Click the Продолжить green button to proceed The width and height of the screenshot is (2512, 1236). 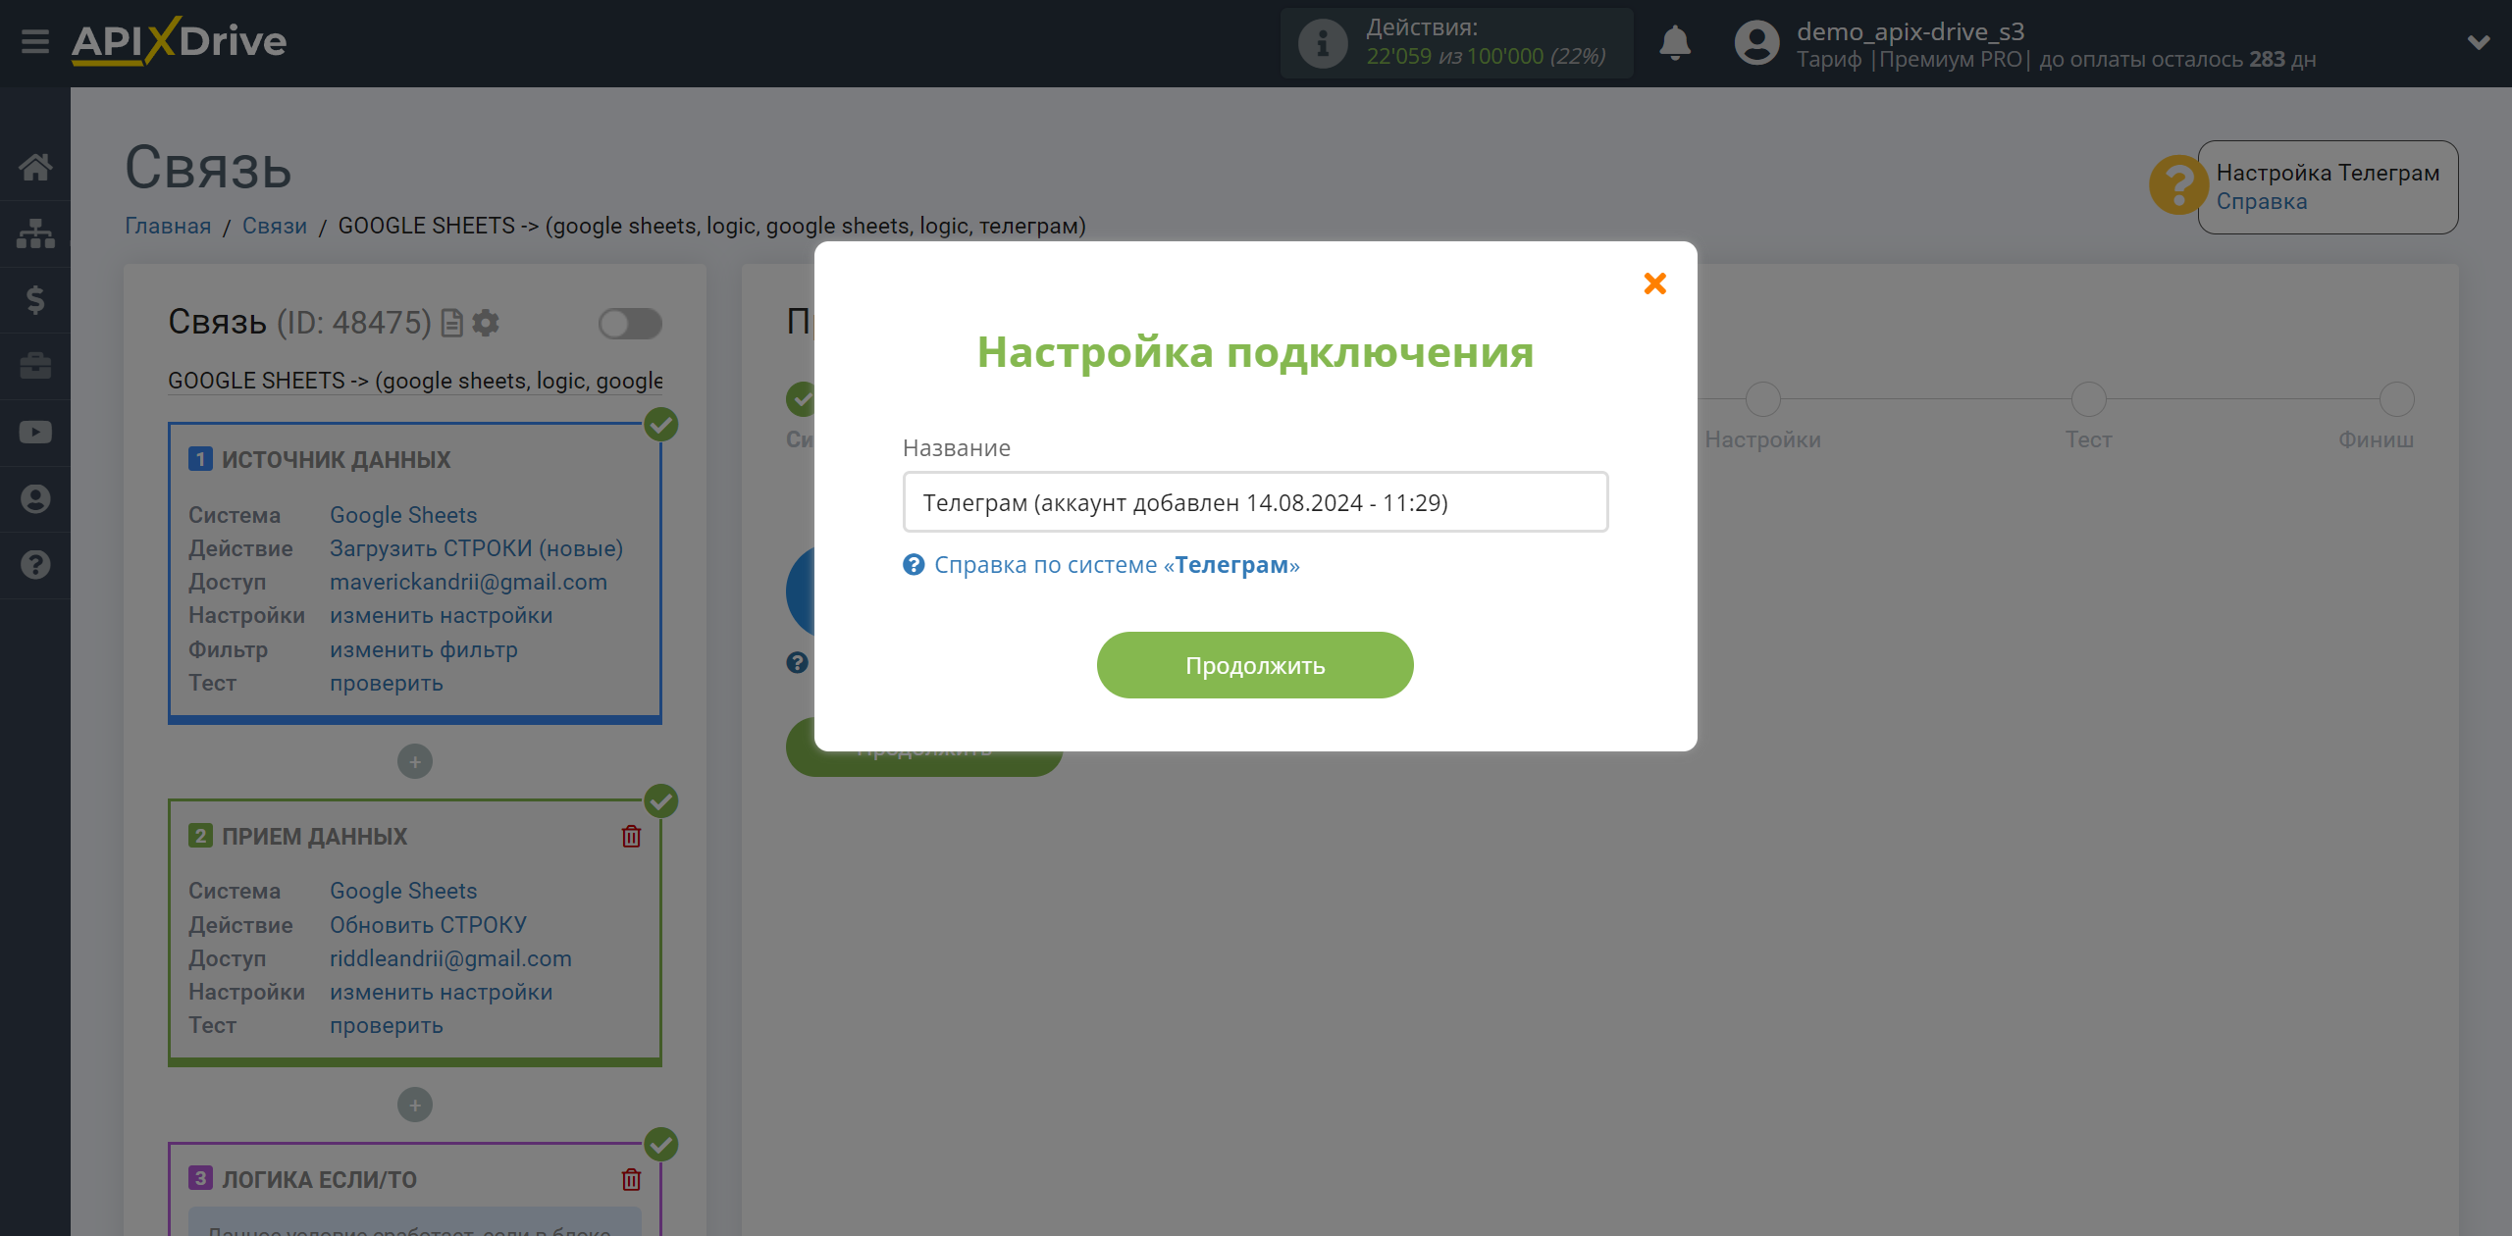click(x=1254, y=664)
